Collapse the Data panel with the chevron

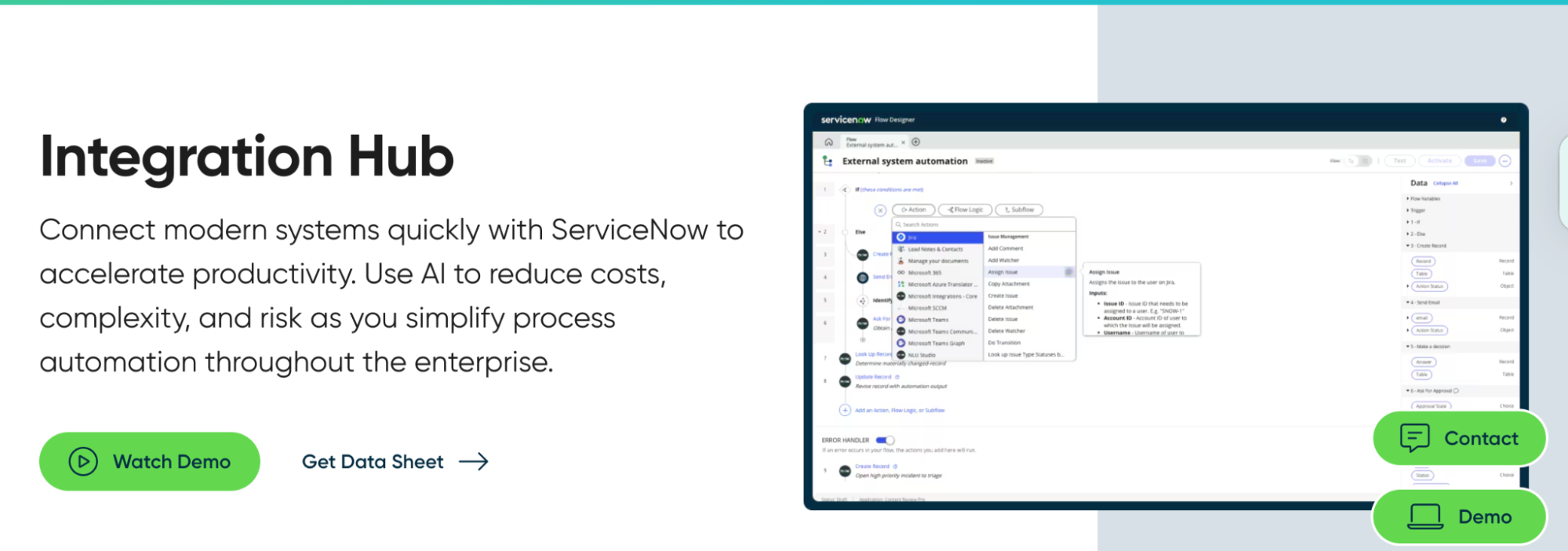coord(1511,183)
